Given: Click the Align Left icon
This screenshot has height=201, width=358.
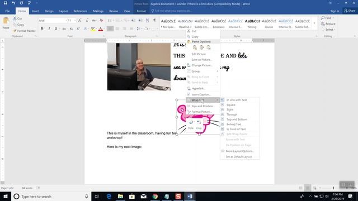Looking at the screenshot, I should [110, 28].
